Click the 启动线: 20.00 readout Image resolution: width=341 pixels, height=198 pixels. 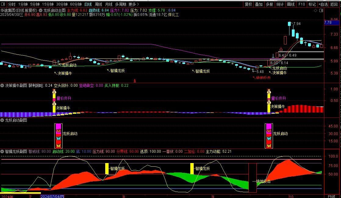(x=63, y=151)
